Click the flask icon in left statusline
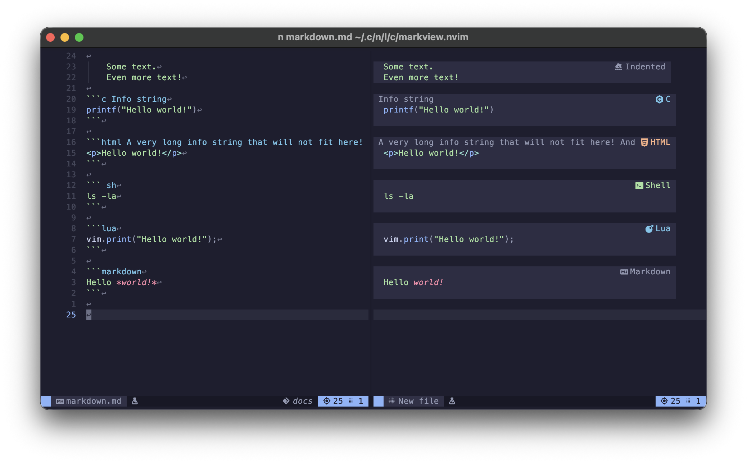The height and width of the screenshot is (463, 747). pos(135,401)
